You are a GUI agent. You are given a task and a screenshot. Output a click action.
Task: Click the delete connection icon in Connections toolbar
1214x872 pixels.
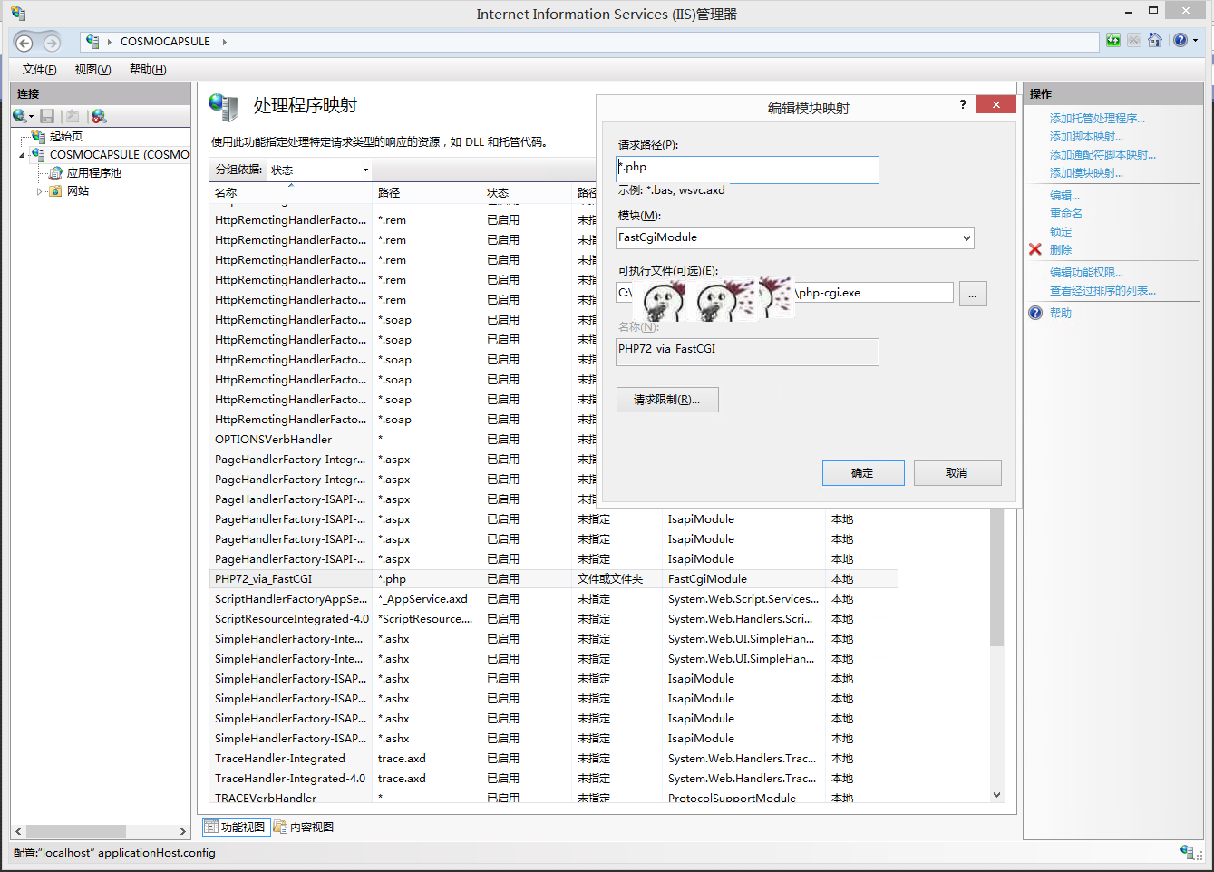point(99,116)
